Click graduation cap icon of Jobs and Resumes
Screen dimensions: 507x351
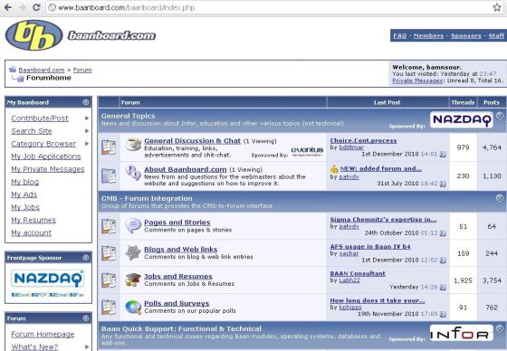pos(133,280)
